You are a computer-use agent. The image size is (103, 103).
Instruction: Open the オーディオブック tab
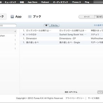[61, 2]
